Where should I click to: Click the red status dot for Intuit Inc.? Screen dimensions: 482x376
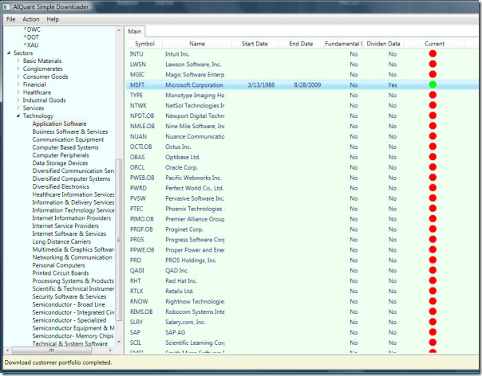[433, 53]
